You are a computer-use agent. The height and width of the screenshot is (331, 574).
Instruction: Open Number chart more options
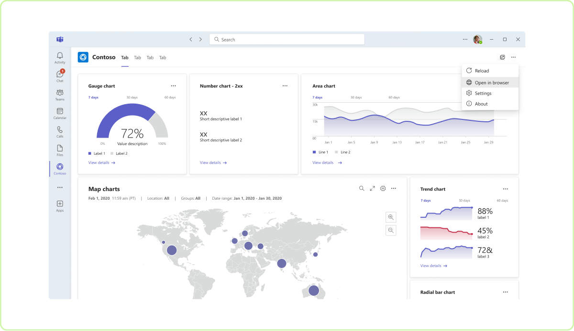pyautogui.click(x=285, y=86)
